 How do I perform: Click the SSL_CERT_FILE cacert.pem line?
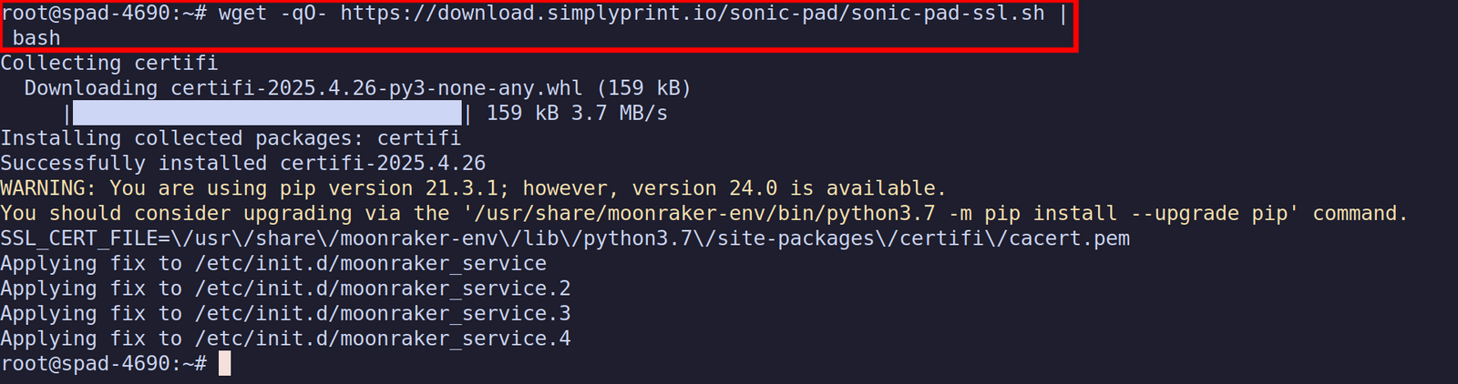(x=565, y=238)
